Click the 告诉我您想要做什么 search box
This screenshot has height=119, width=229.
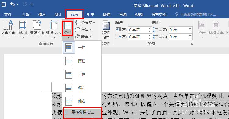195,14
